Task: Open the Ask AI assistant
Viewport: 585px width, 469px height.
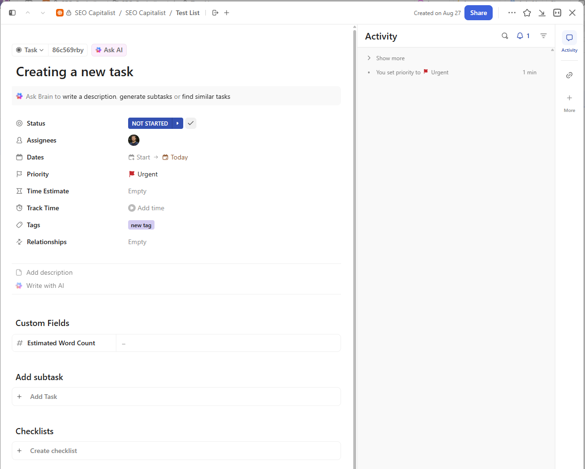Action: (109, 50)
